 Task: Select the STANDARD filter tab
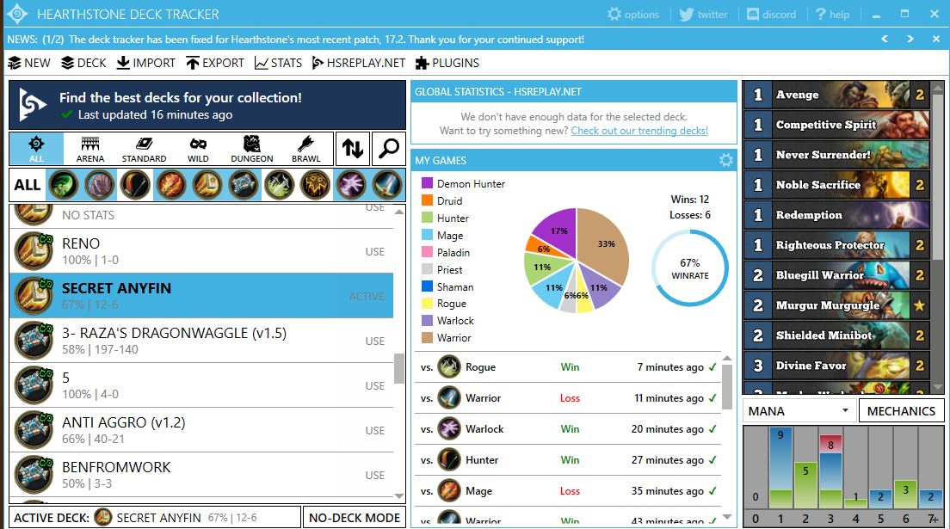[145, 149]
